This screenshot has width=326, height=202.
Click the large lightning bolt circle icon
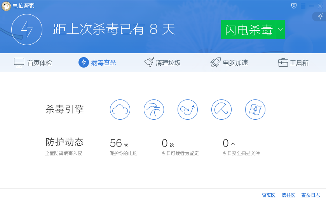[x=27, y=29]
